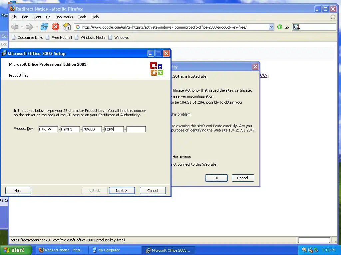Open the Edit menu in Firefox

[x=25, y=17]
